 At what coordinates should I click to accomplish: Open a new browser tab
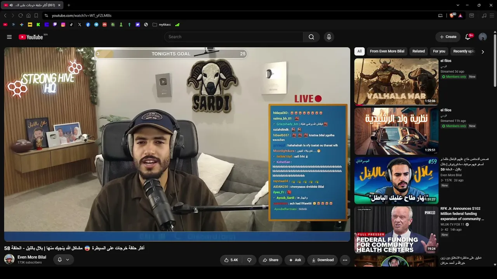(x=69, y=5)
